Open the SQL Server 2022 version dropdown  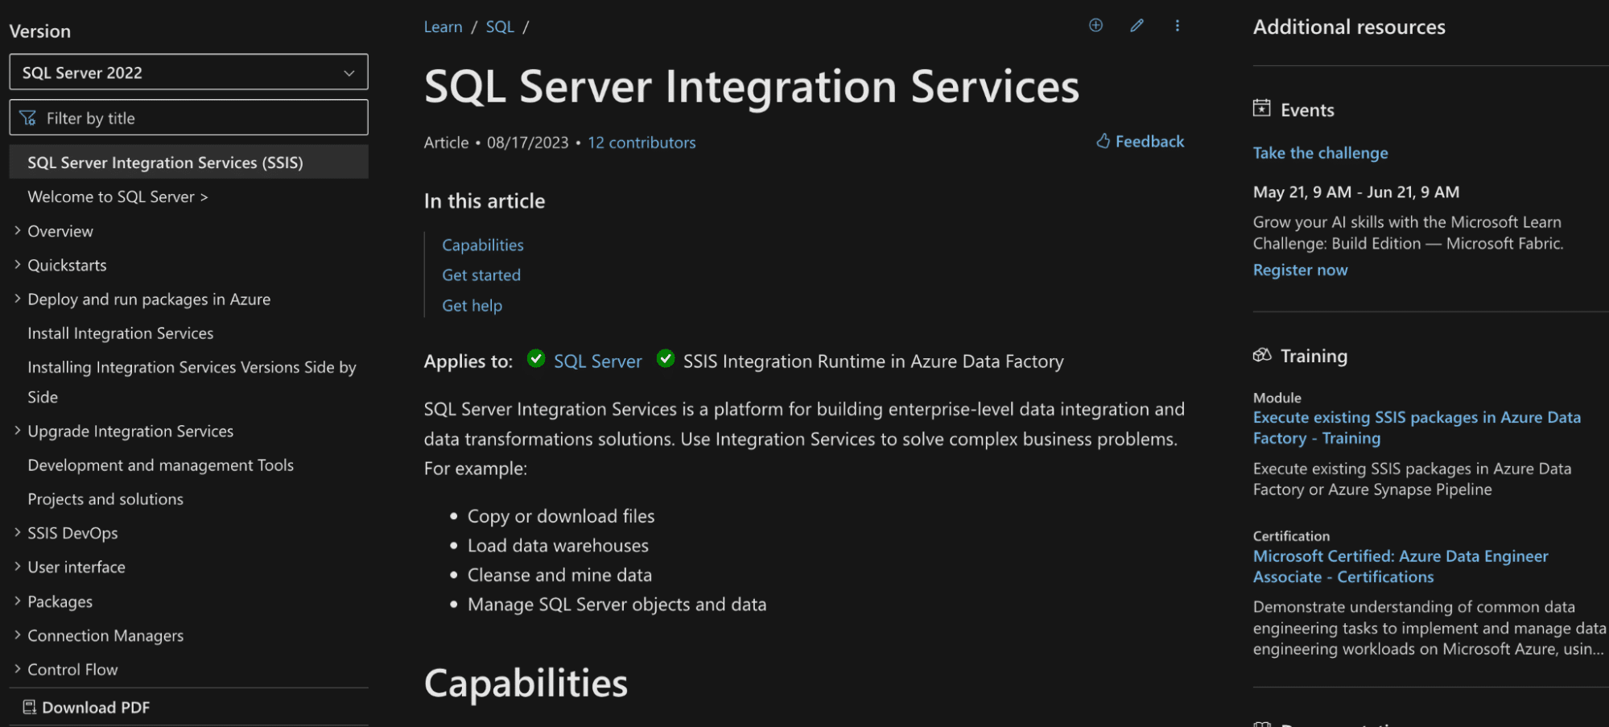coord(188,72)
